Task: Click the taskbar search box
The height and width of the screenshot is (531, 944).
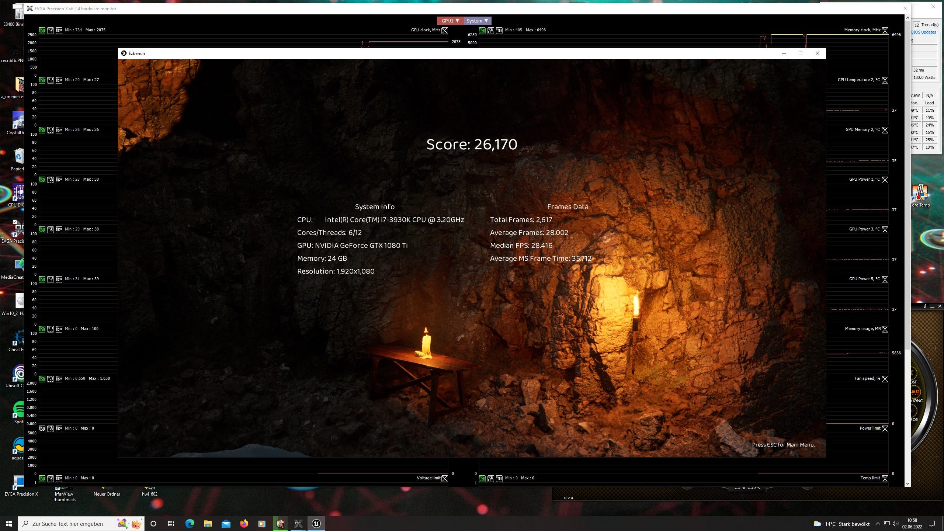Action: pos(81,524)
